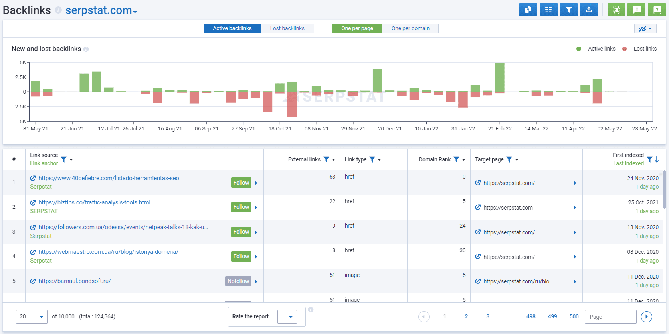669x334 pixels.
Task: Click Link type filter funnel icon
Action: pos(372,159)
